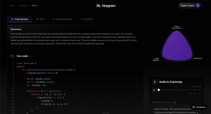Click the Feedback chat icon
The width and height of the screenshot is (211, 114).
pos(194,107)
